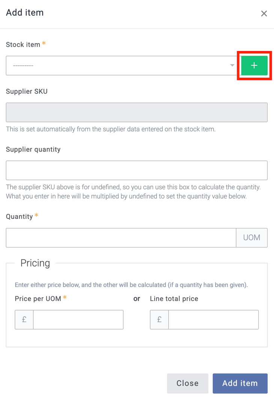Focus the Quantity input field
The height and width of the screenshot is (400, 274).
[121, 238]
